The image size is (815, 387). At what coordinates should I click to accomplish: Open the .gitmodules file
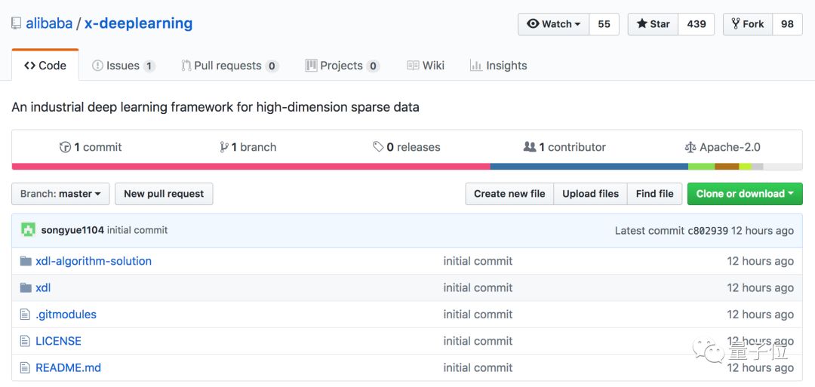click(x=66, y=315)
